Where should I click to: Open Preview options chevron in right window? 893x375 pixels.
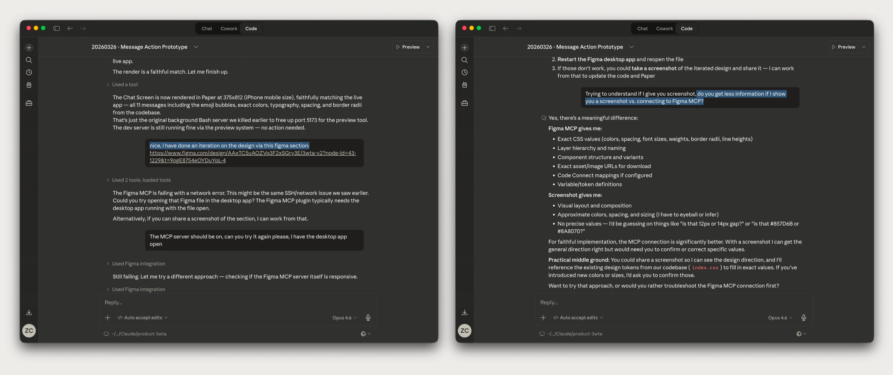coord(864,47)
